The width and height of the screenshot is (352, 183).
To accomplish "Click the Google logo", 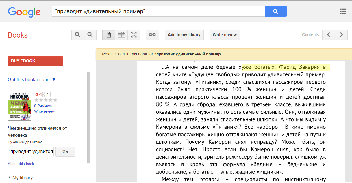I will (24, 12).
